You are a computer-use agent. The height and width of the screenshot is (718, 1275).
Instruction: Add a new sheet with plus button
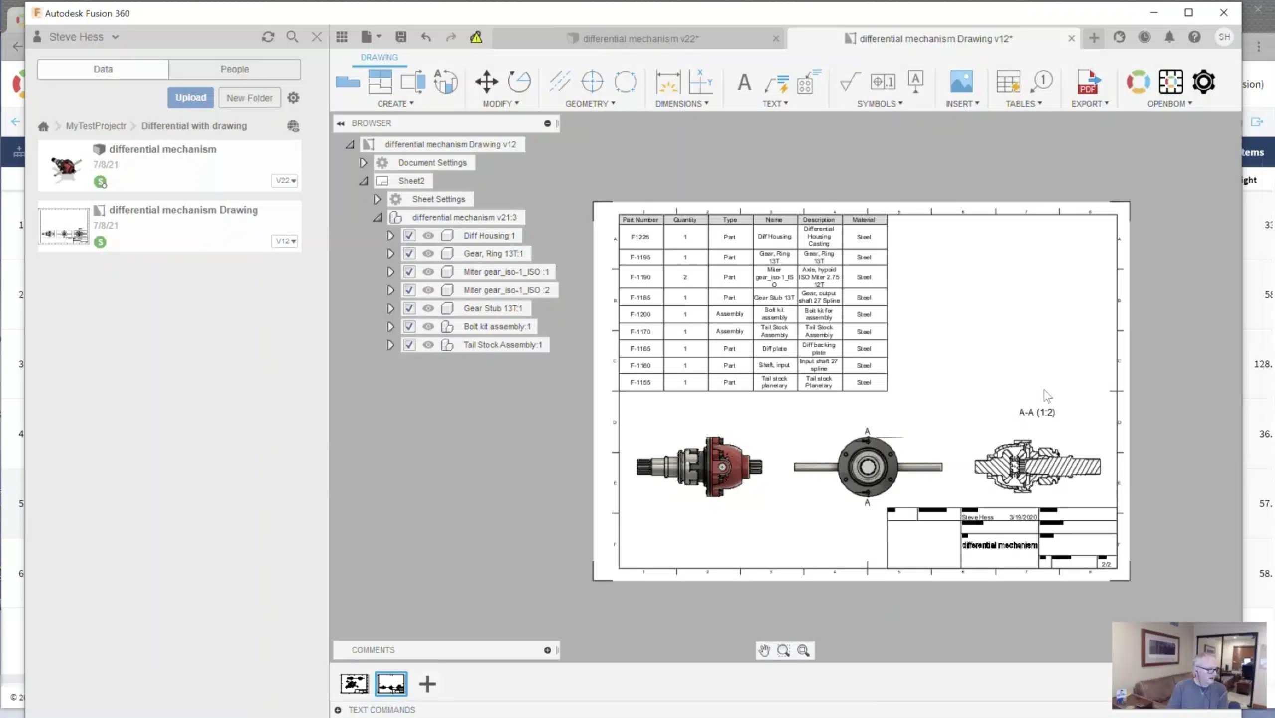click(x=427, y=684)
